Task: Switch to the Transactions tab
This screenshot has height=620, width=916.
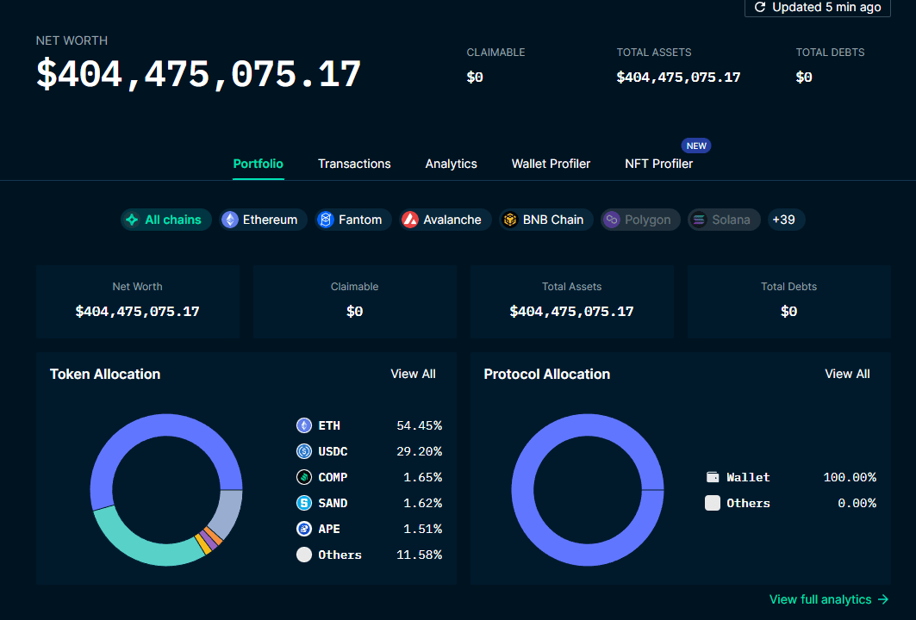Action: pos(354,164)
